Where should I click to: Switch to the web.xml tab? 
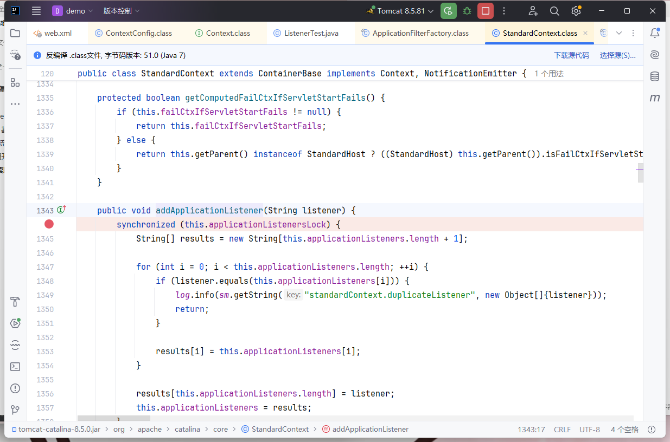coord(58,33)
